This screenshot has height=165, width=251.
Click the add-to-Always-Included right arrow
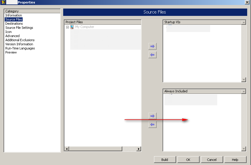coord(152,116)
